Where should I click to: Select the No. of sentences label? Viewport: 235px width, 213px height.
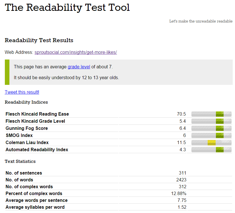[24, 173]
